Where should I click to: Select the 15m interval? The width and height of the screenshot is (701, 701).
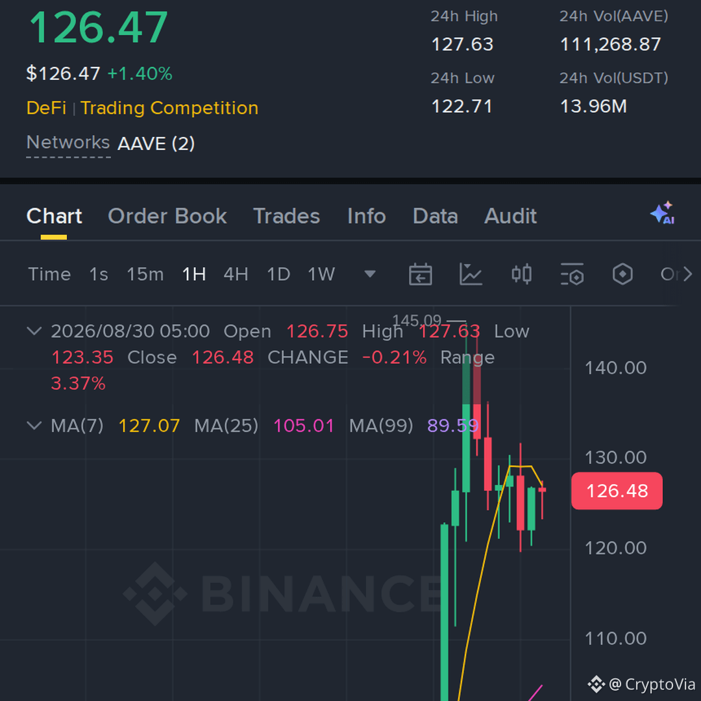pyautogui.click(x=145, y=274)
